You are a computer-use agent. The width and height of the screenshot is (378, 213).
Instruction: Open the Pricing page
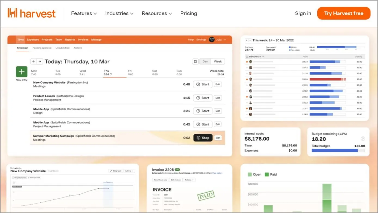(189, 13)
